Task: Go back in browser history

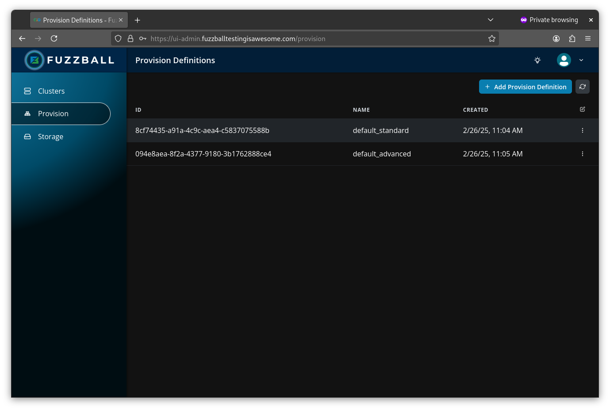Action: 22,38
